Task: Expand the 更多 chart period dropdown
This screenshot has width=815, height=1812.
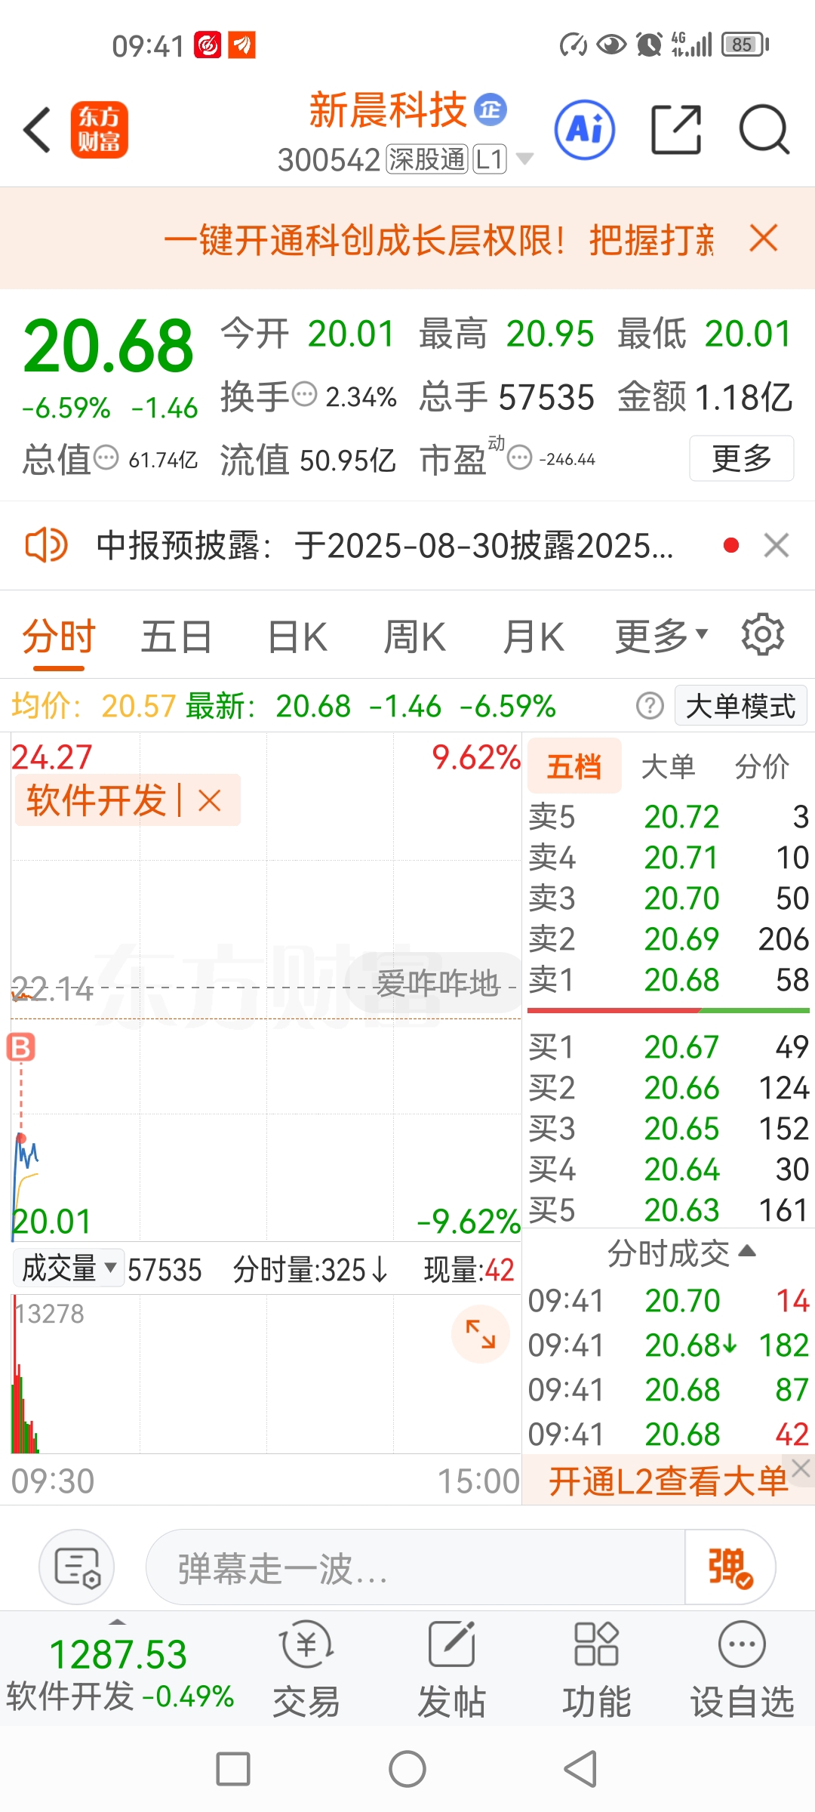Action: click(662, 636)
